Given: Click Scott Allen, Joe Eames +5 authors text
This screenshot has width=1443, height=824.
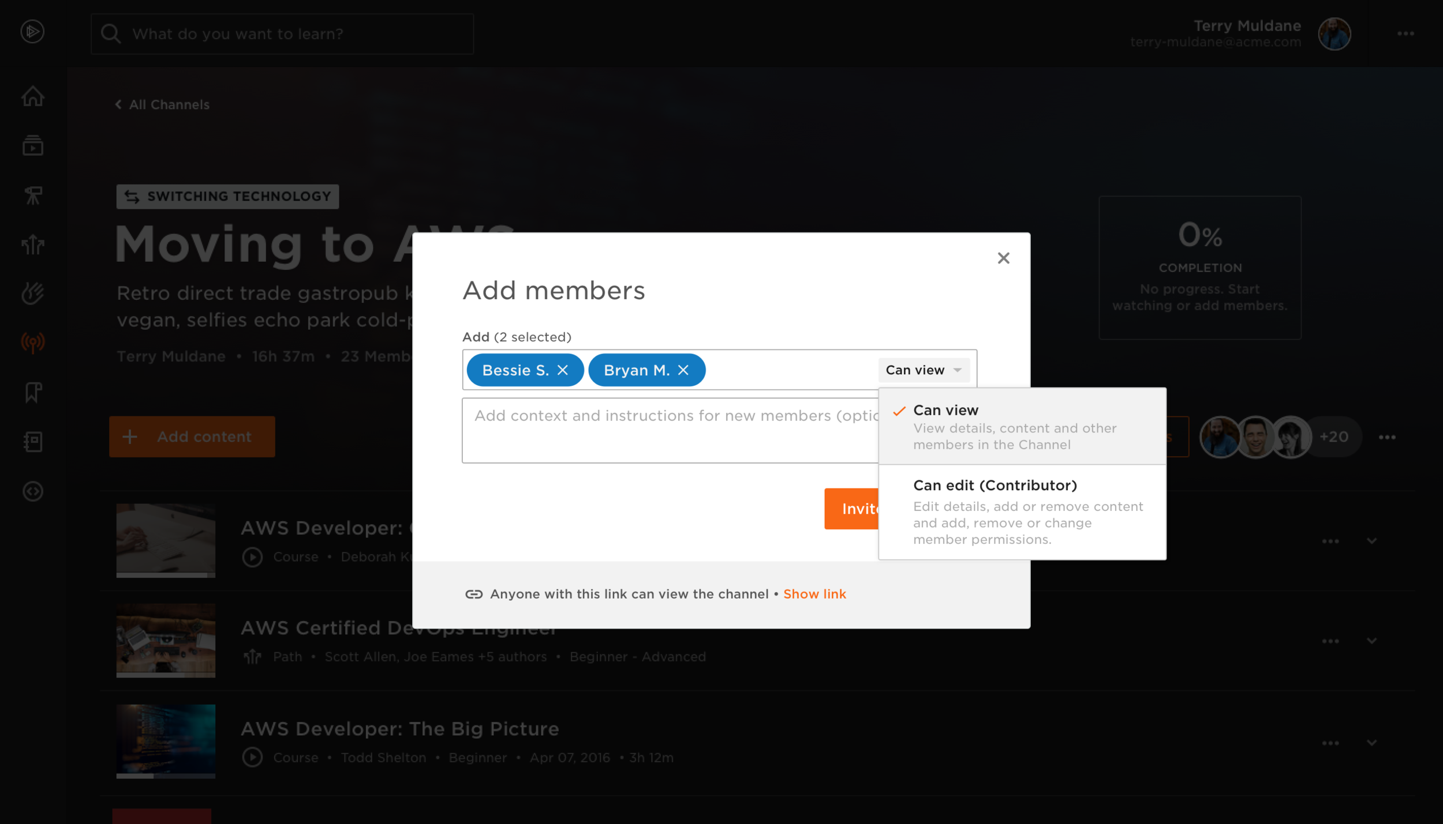Looking at the screenshot, I should [x=435, y=657].
